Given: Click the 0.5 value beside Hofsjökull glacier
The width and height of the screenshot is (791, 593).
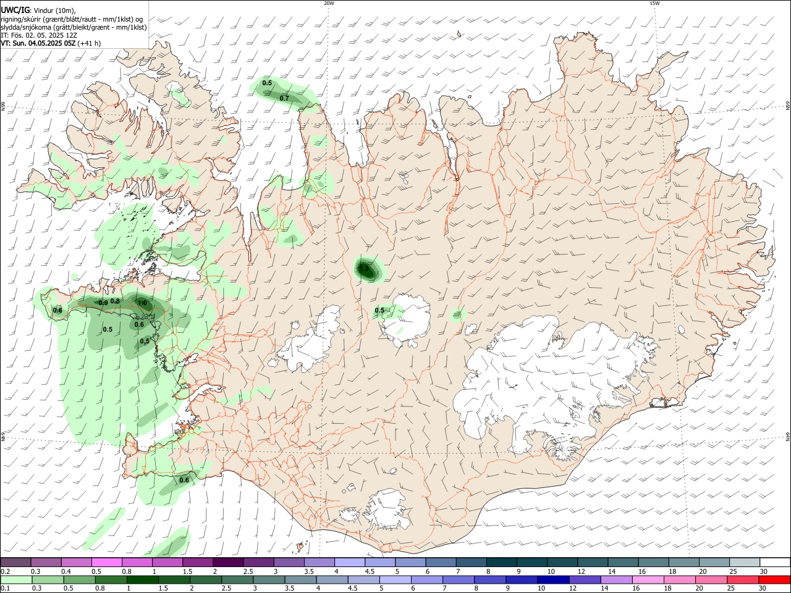Looking at the screenshot, I should (379, 310).
